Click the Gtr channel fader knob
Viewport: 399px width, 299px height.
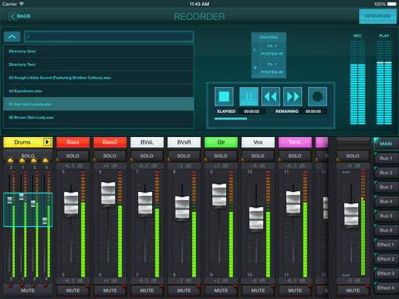tap(219, 195)
